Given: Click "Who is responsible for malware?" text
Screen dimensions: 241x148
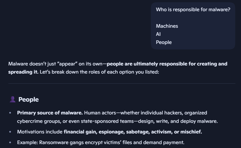Looking at the screenshot, I should (193, 10).
